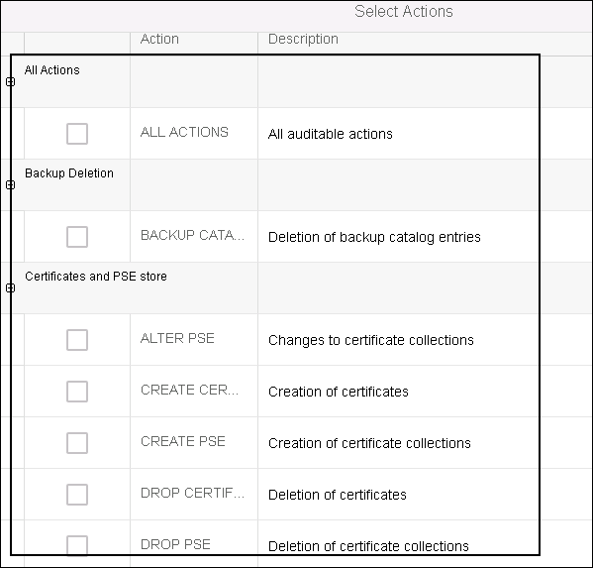Select the 'Backup Deletion' group label
Image resolution: width=593 pixels, height=568 pixels.
tap(69, 173)
